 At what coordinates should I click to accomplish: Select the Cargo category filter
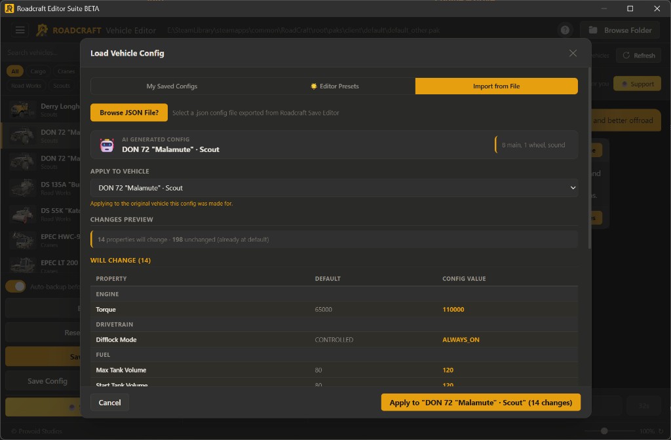(x=38, y=71)
